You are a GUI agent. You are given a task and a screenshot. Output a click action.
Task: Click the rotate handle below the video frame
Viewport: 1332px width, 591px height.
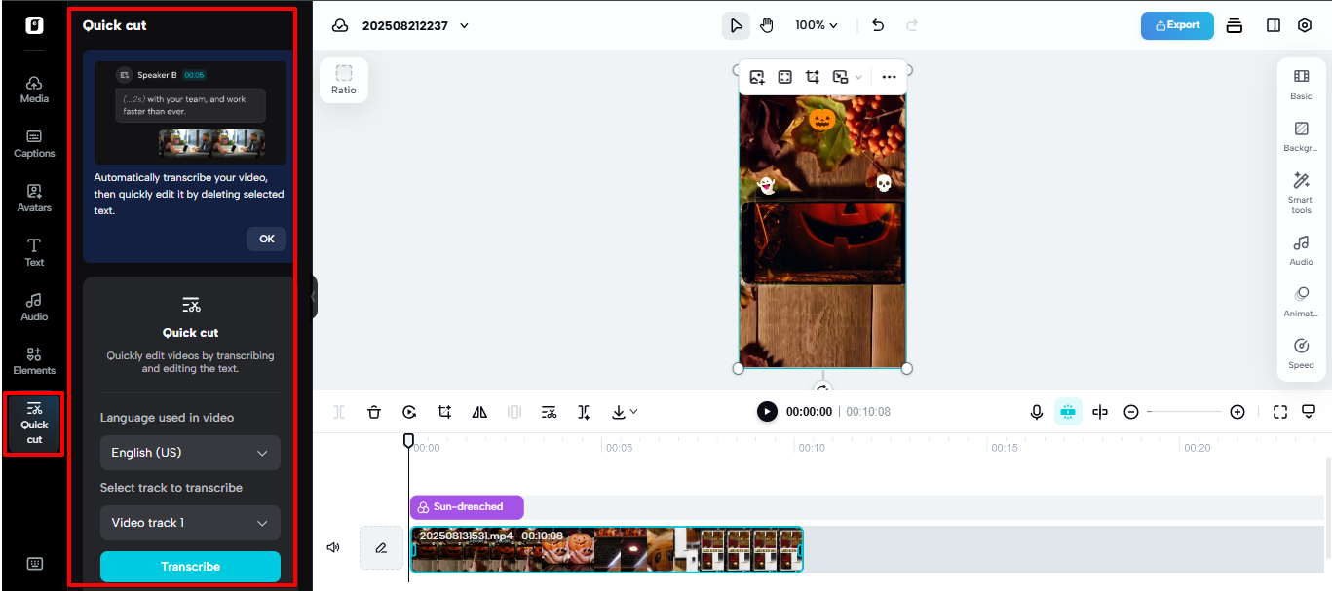click(822, 387)
